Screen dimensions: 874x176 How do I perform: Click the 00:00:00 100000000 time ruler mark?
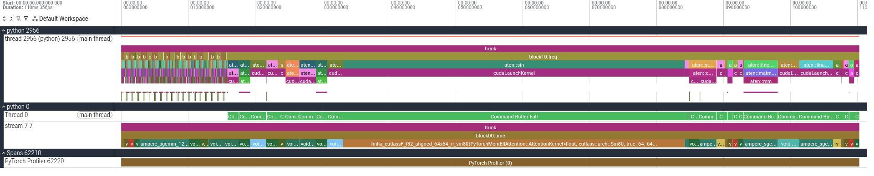804,5
